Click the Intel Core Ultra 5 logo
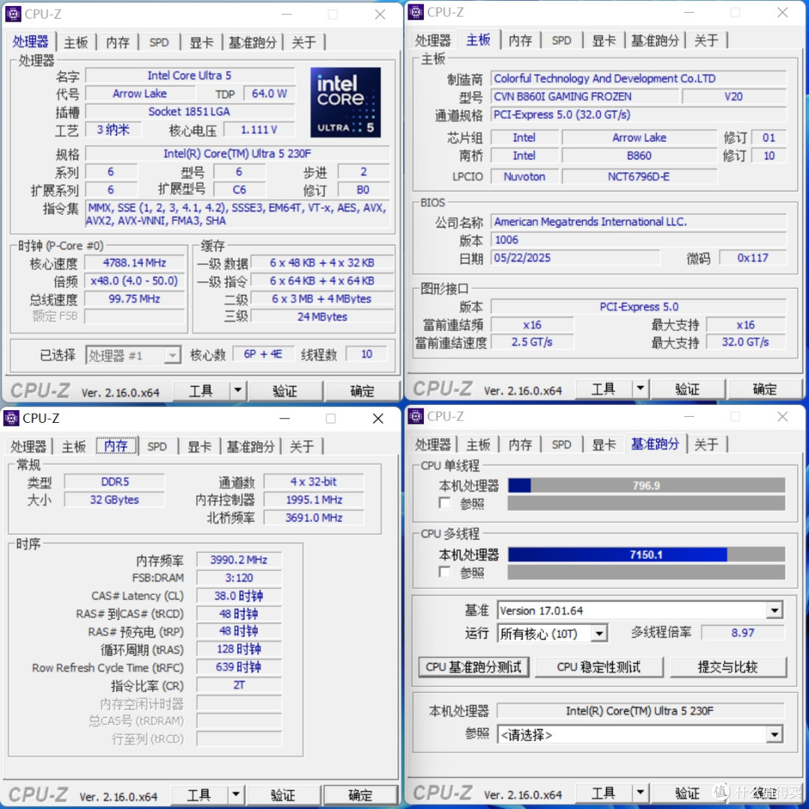809x809 pixels. point(345,103)
